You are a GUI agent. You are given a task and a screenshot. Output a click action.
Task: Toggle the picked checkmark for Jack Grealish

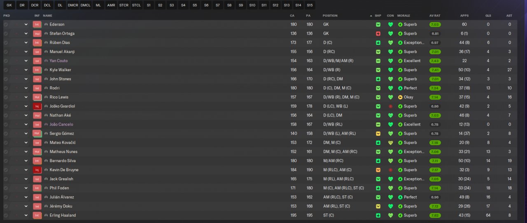coord(6,179)
